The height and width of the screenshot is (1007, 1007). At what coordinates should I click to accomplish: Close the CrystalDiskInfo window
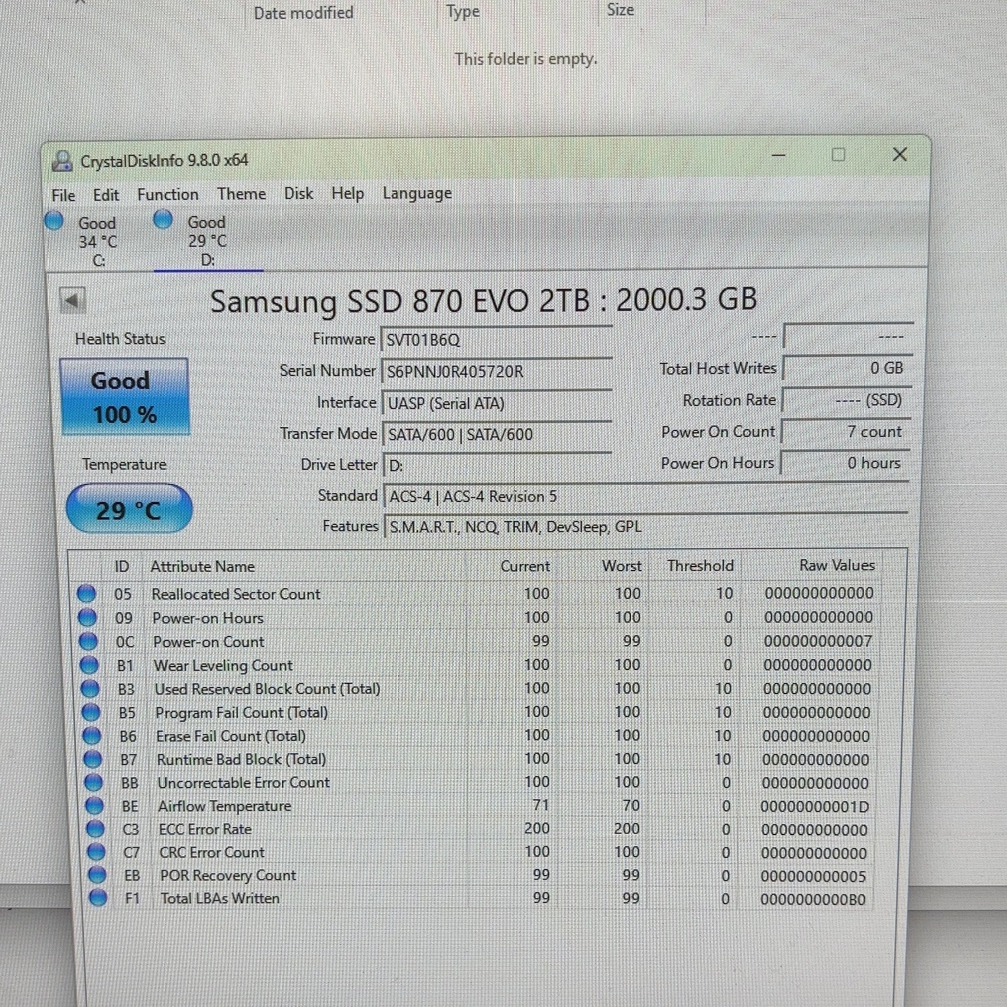(900, 154)
